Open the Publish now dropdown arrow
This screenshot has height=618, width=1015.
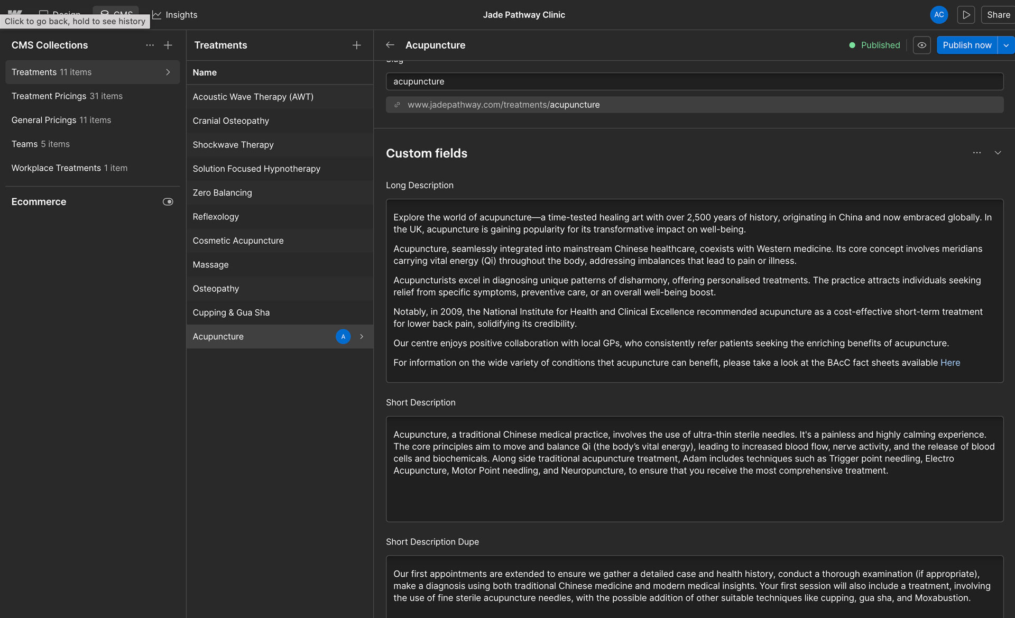(1006, 45)
